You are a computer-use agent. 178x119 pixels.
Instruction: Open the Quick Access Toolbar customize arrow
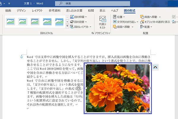click(9, 4)
